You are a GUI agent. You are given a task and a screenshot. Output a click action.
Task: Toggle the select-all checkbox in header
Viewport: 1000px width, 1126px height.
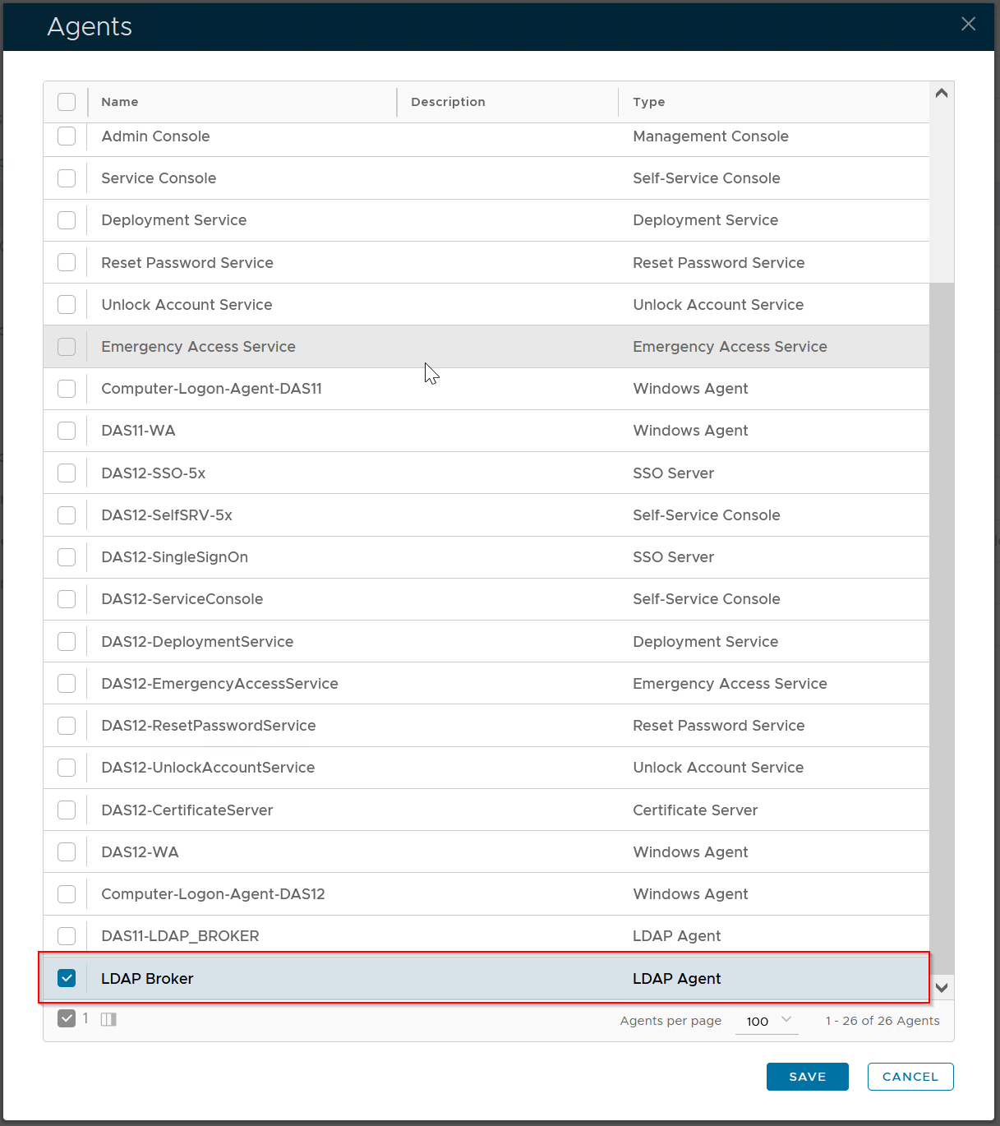67,102
